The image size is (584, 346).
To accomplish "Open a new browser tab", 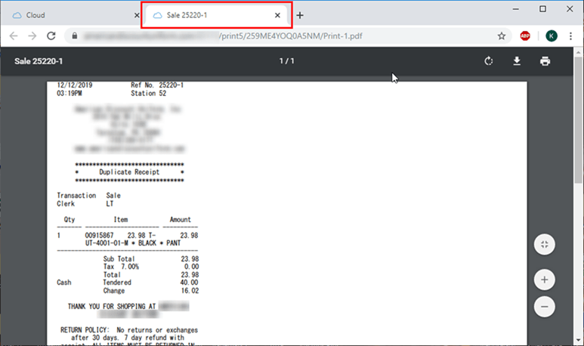I will point(300,15).
